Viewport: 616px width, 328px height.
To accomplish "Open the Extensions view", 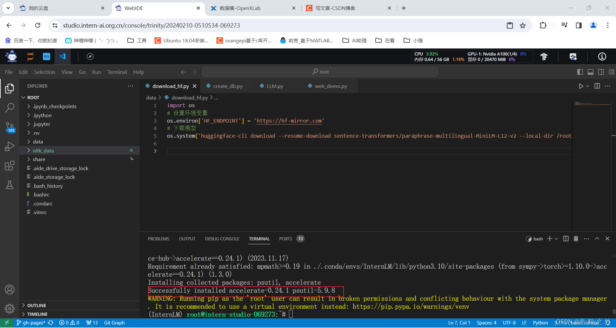I will [10, 166].
